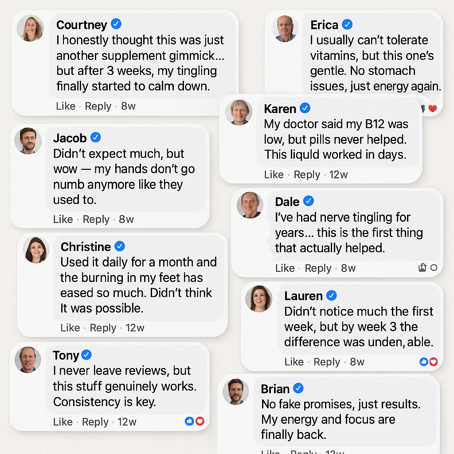Like Courtney's comment
The height and width of the screenshot is (454, 454).
(x=66, y=106)
